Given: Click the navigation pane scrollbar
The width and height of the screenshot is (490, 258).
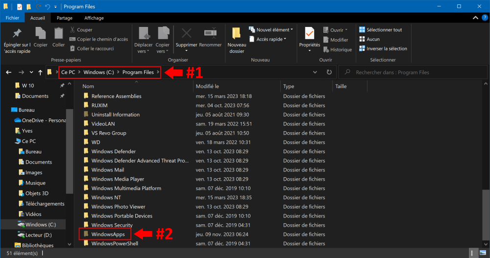Looking at the screenshot, I should 70,151.
